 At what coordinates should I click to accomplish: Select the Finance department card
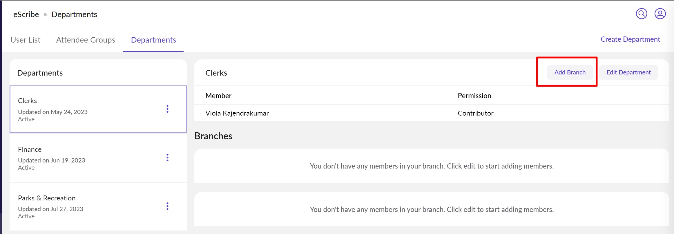pyautogui.click(x=87, y=158)
